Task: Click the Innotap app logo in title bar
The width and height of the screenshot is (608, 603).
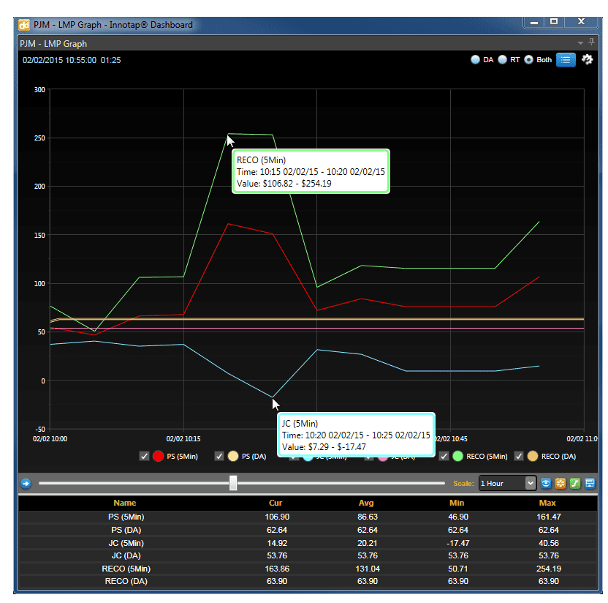Action: (24, 25)
